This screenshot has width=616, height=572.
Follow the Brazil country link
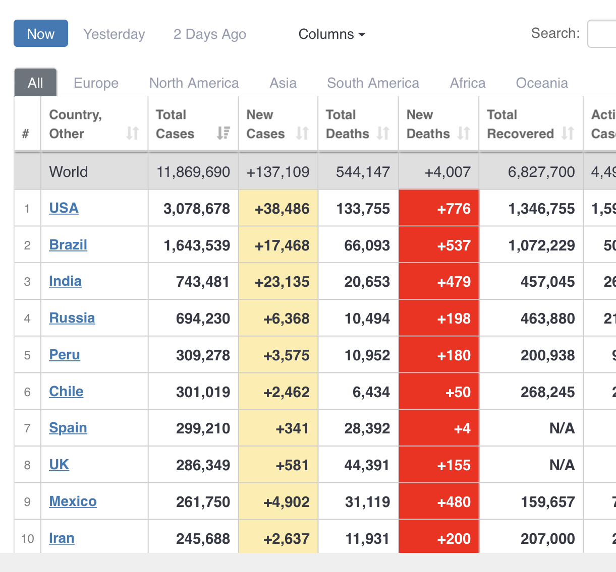pos(68,245)
